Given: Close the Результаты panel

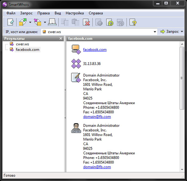Looking at the screenshot, I should pos(61,39).
